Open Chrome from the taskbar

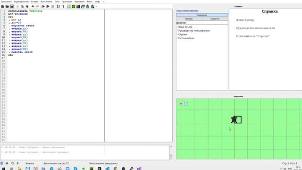tap(115, 169)
